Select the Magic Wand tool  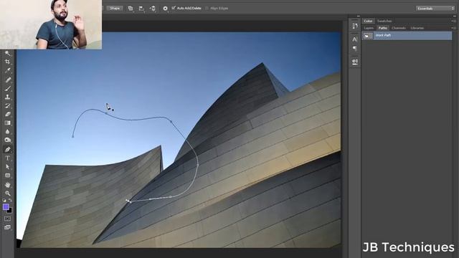point(8,53)
